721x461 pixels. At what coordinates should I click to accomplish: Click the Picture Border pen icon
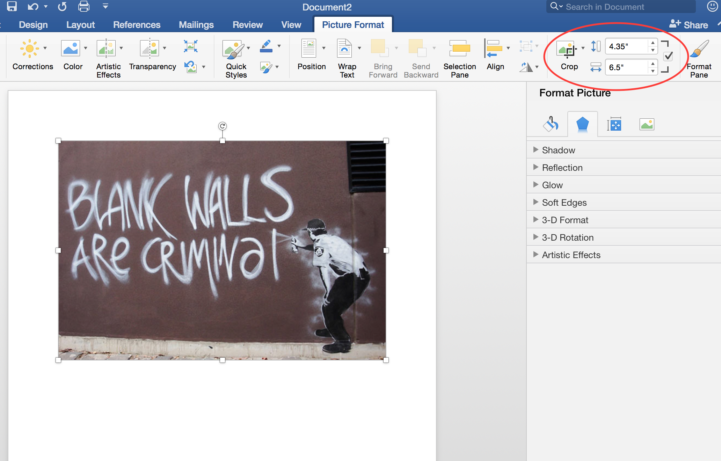click(x=266, y=46)
